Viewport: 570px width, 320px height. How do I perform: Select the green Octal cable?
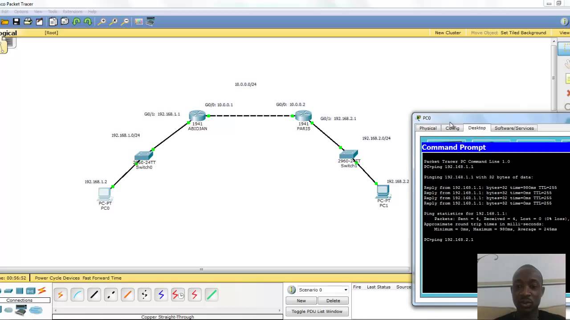tap(211, 294)
